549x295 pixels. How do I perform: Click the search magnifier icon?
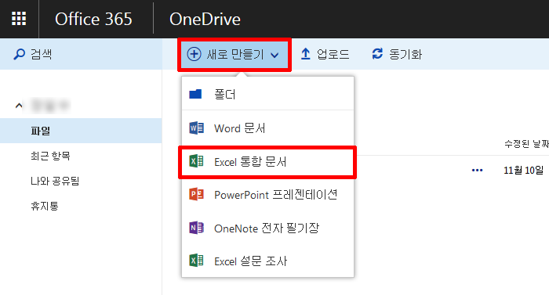(20, 54)
